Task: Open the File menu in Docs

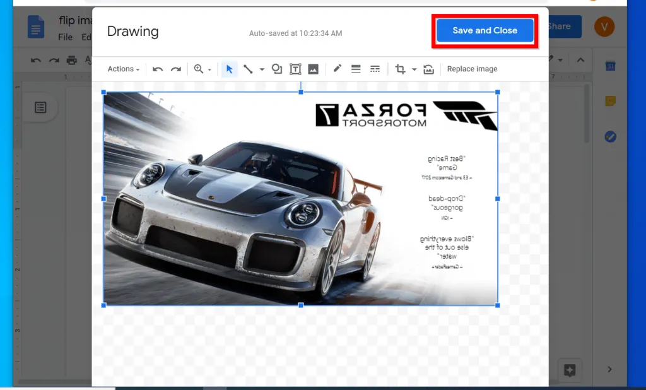Action: pyautogui.click(x=65, y=37)
